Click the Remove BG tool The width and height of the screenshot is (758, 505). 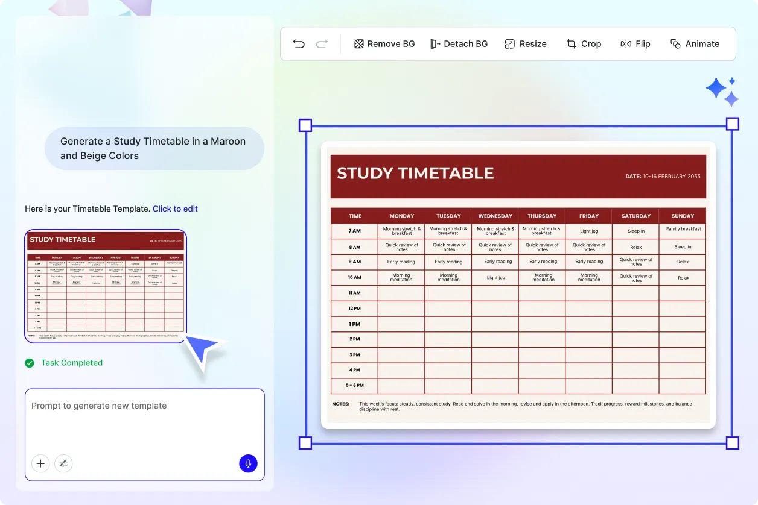click(384, 43)
